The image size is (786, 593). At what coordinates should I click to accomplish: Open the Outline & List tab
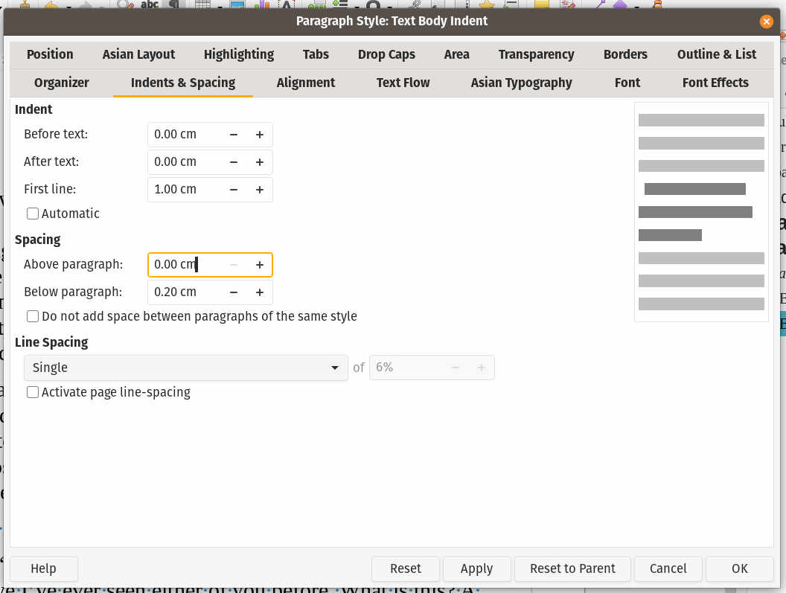tap(716, 54)
